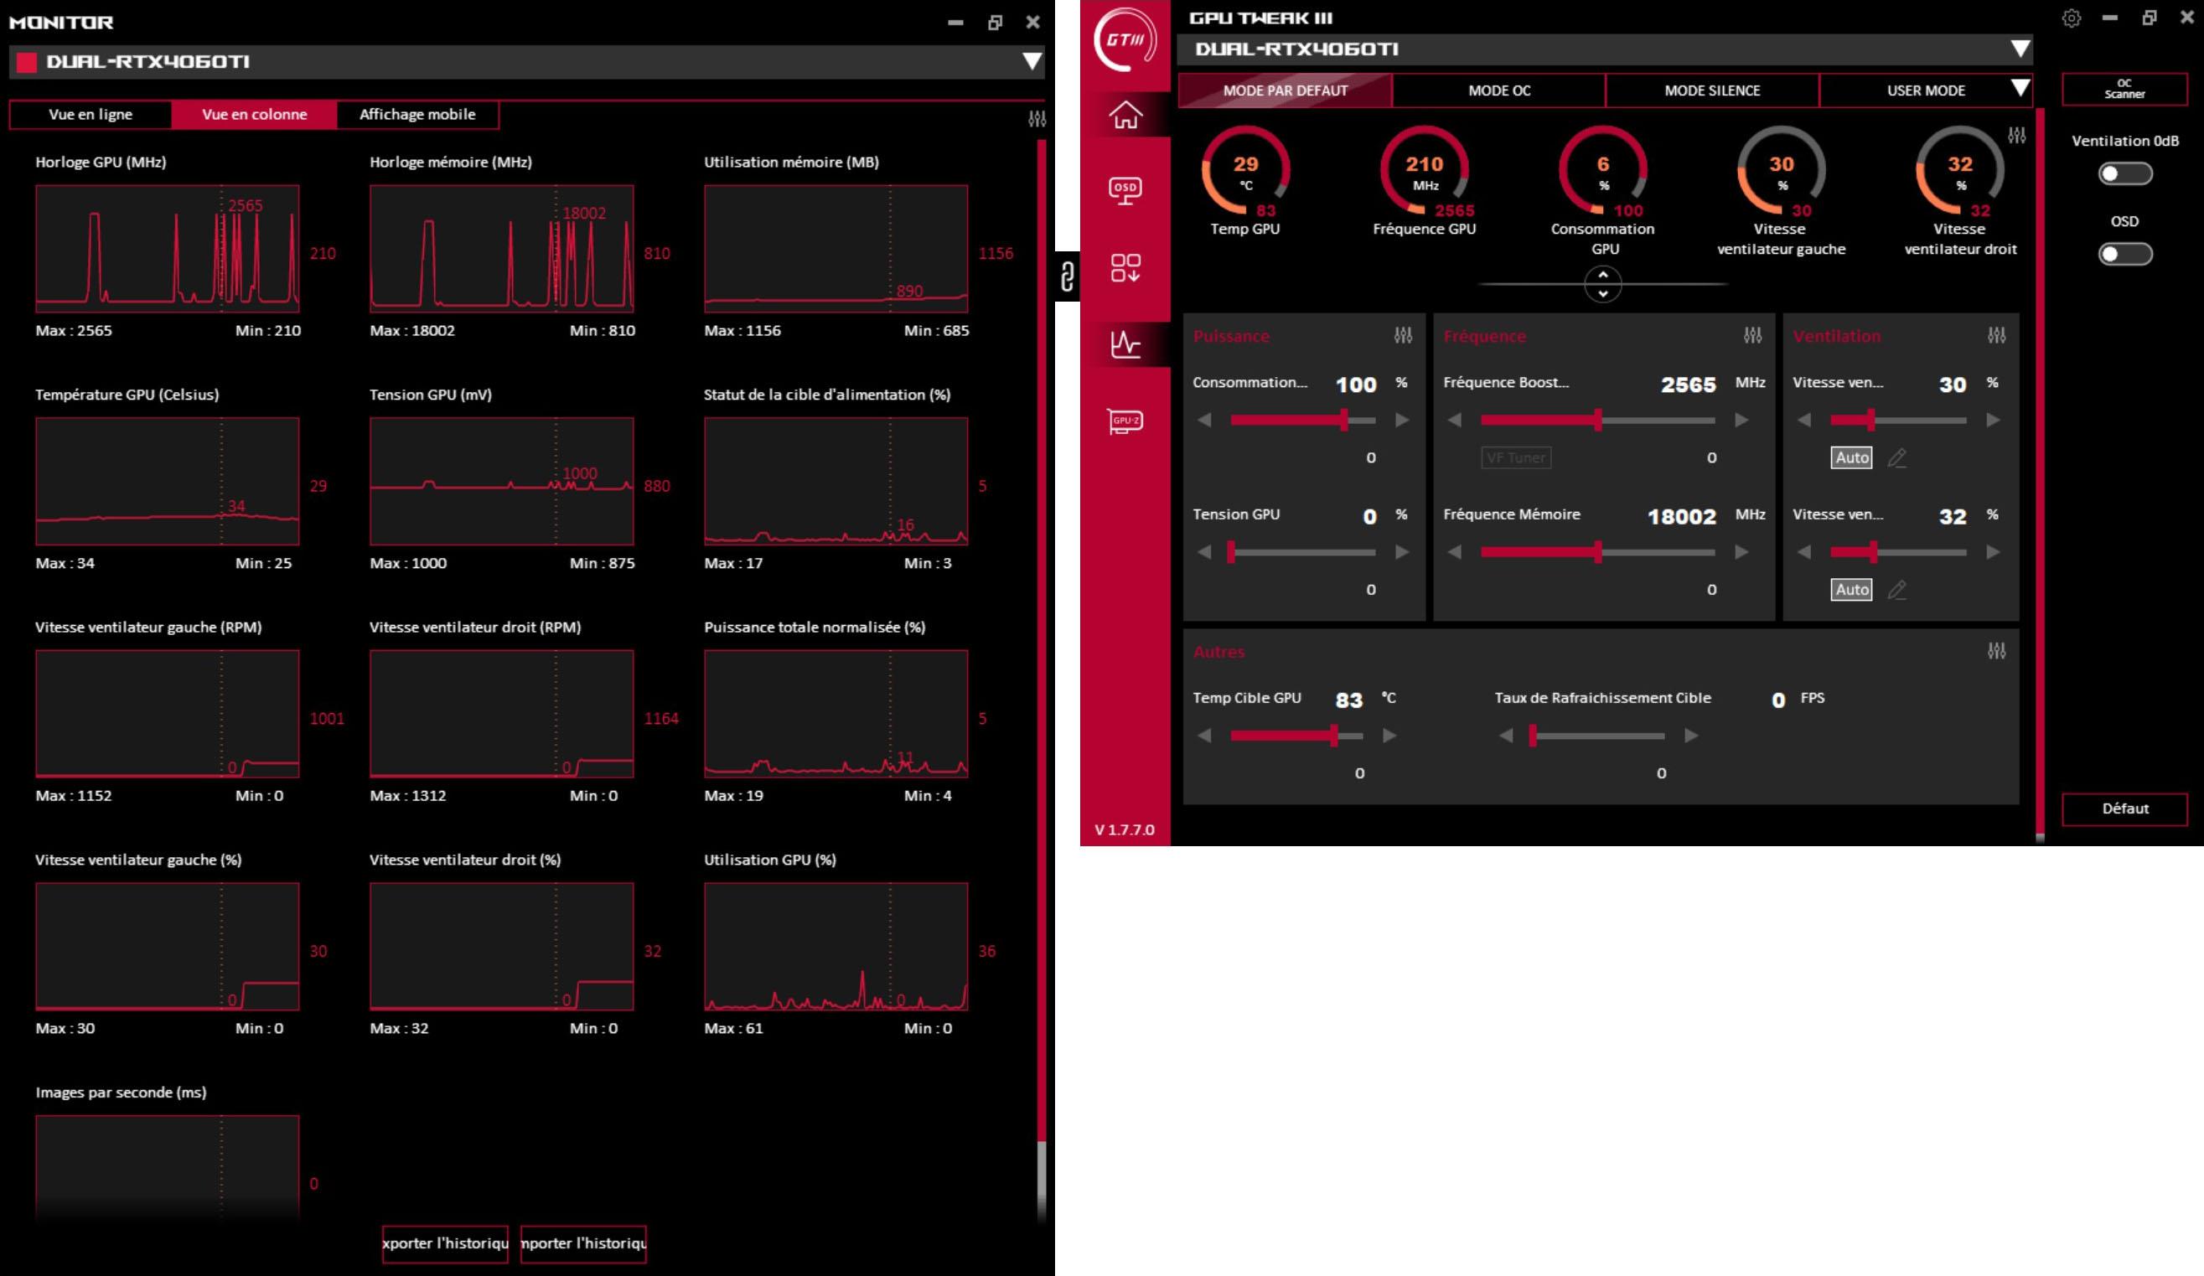Open gauge customization settings icon
This screenshot has width=2204, height=1276.
(2016, 135)
